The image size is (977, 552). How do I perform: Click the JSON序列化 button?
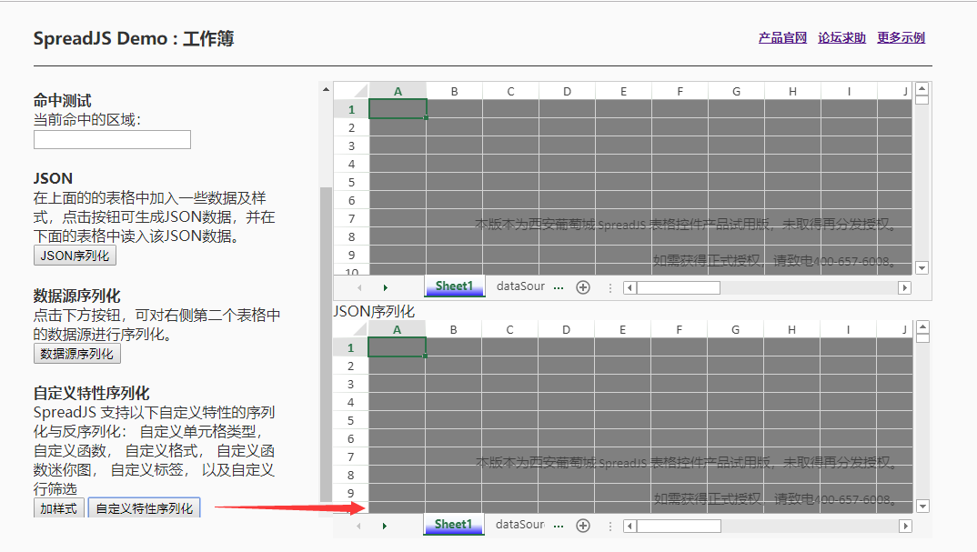tap(75, 256)
